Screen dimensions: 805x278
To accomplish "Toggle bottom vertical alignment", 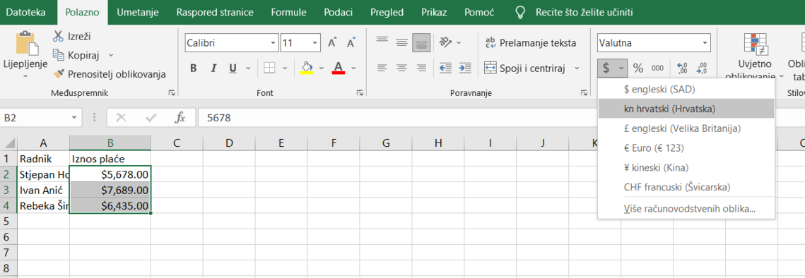I will click(421, 42).
